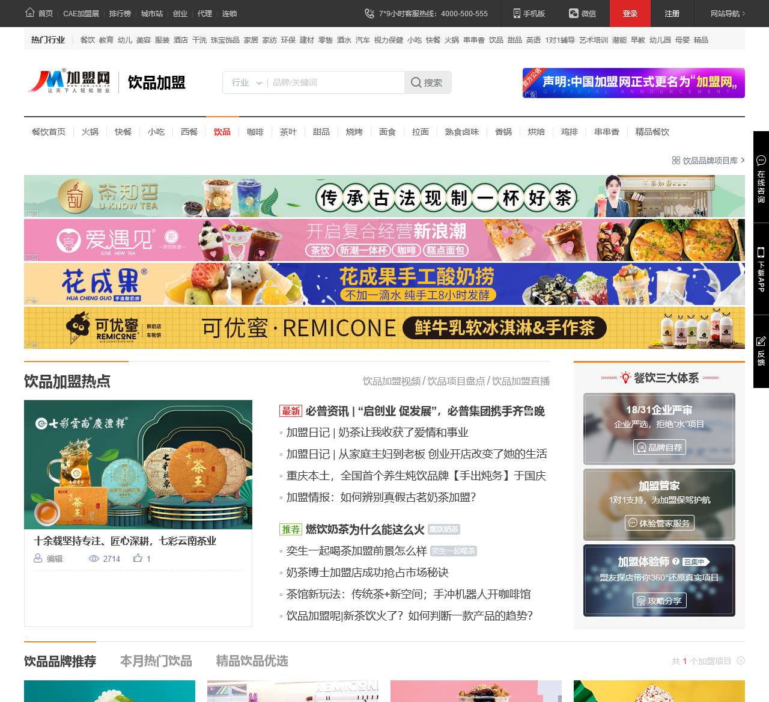Screen dimensions: 769x702
Task: Open 奶茶博士加盟店成功抢占市场秘诀 article
Action: click(368, 573)
